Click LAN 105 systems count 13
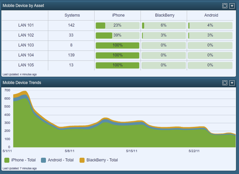 (71, 65)
